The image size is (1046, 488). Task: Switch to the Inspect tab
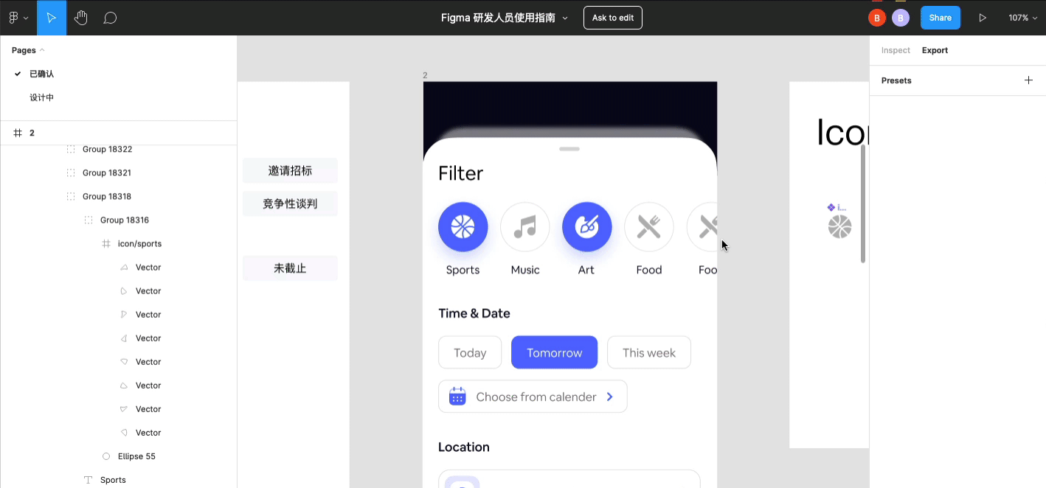896,50
